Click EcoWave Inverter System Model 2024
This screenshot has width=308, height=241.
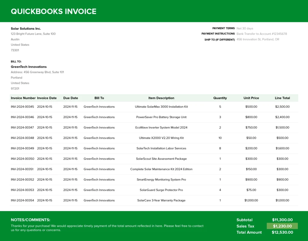point(161,128)
